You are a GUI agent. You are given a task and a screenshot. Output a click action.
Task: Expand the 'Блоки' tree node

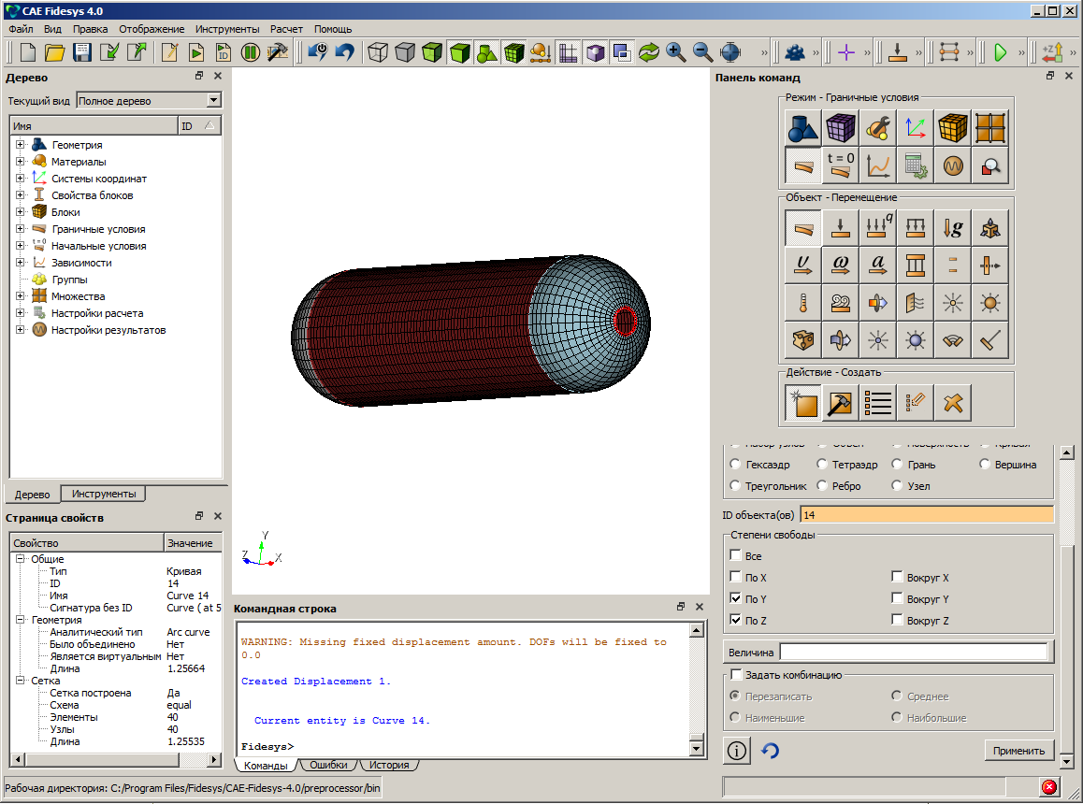20,211
